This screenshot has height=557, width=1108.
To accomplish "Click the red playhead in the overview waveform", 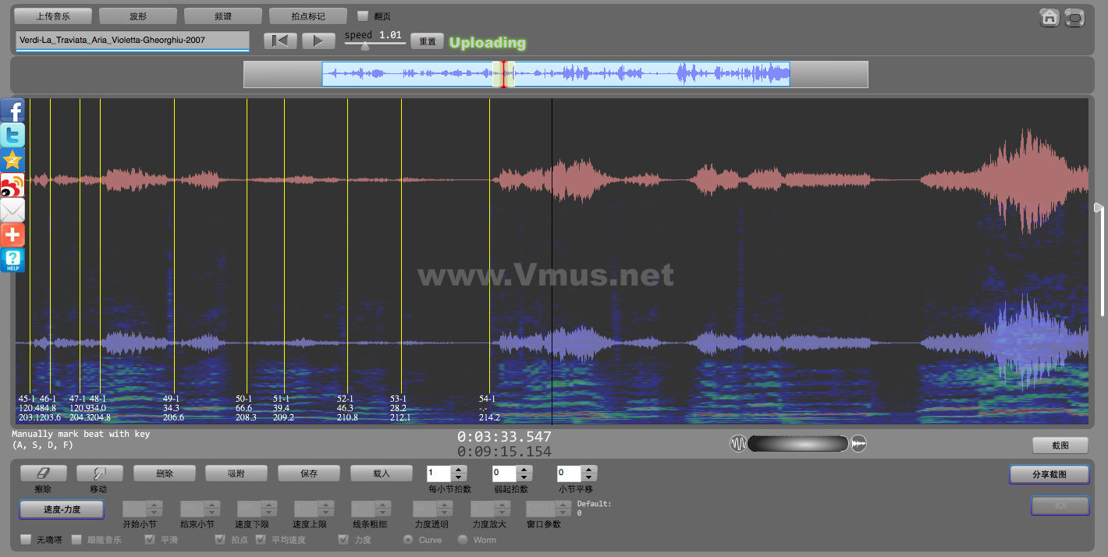I will (x=503, y=75).
